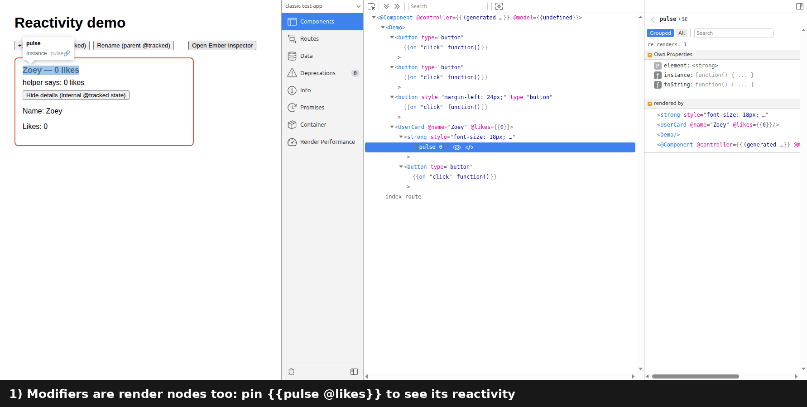The height and width of the screenshot is (407, 807).
Task: Click the Open Ember Inspector button
Action: point(222,46)
